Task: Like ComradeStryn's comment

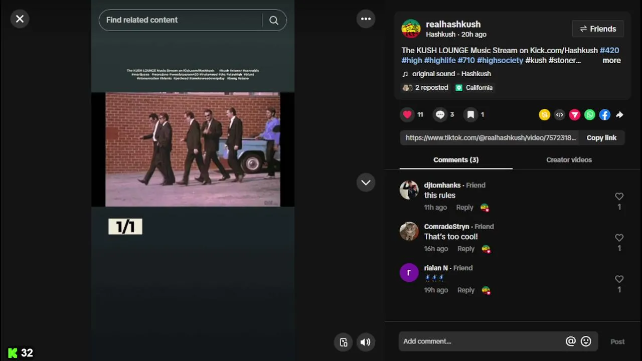Action: 619,238
